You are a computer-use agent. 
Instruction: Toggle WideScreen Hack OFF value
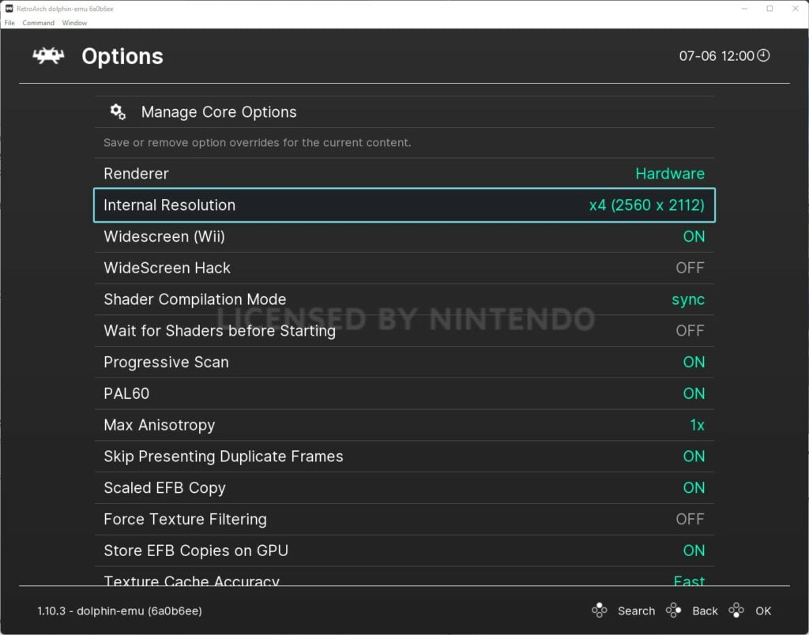tap(690, 268)
